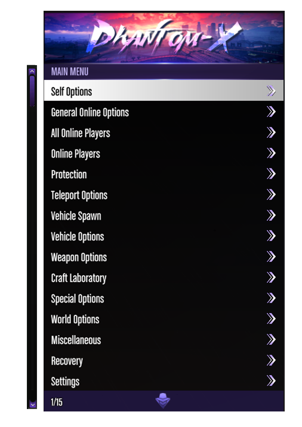Click the Recovery row double-chevron icon
This screenshot has width=302, height=427.
click(271, 360)
